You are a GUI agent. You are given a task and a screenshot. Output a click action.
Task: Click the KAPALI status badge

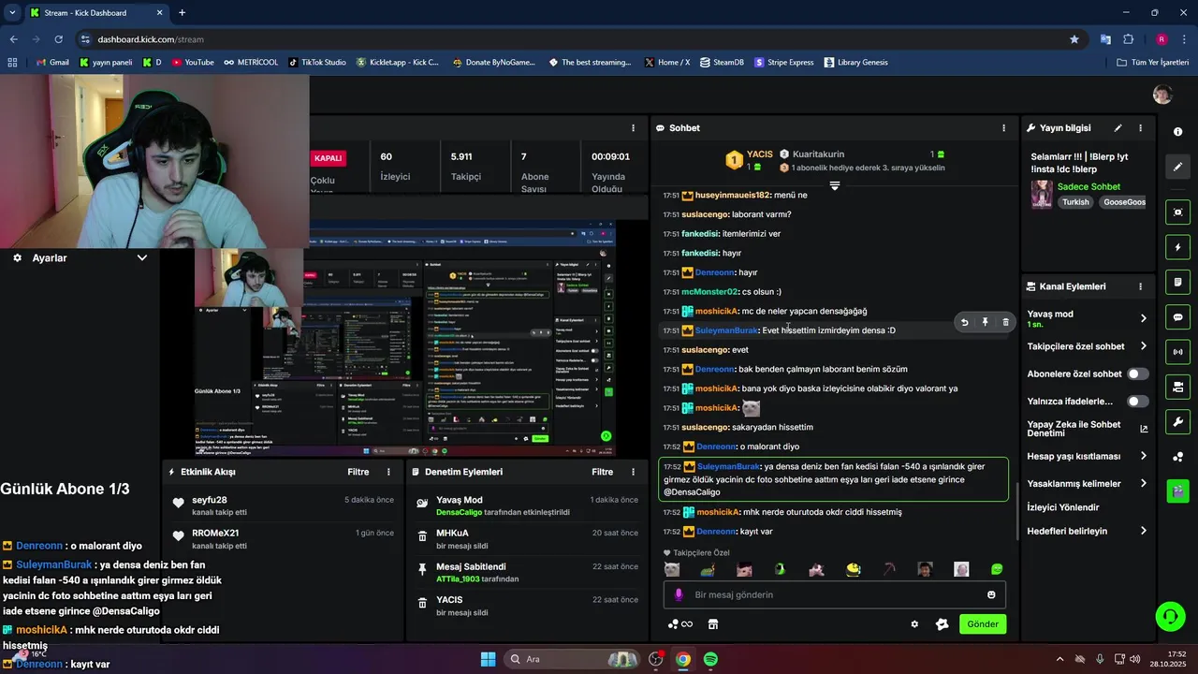tap(329, 158)
